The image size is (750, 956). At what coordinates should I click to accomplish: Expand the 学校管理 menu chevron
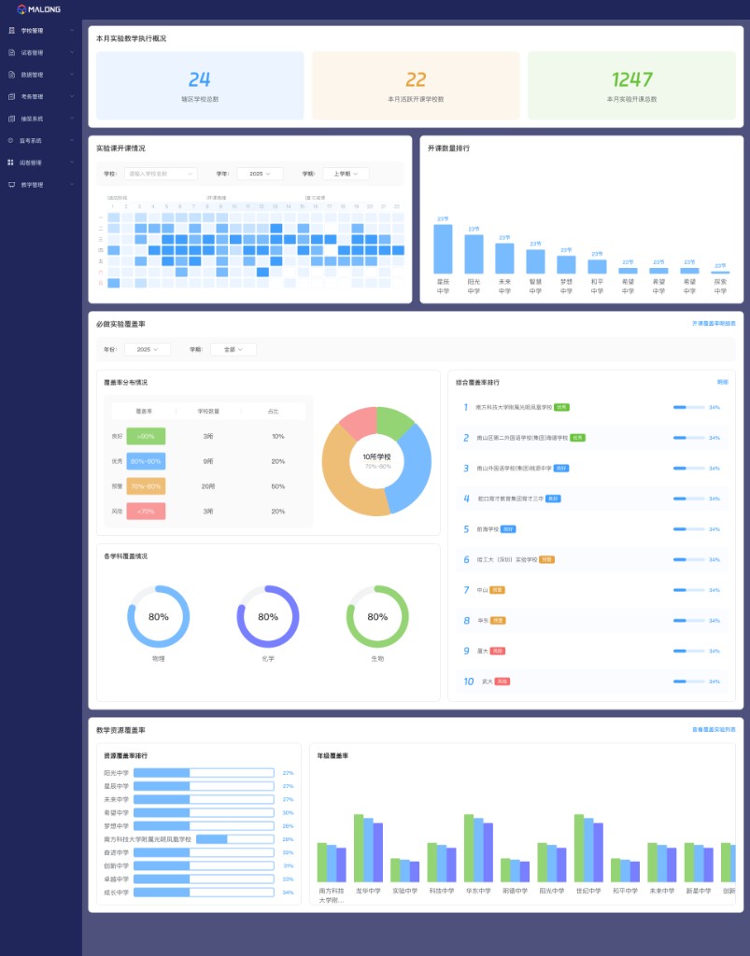click(x=72, y=31)
